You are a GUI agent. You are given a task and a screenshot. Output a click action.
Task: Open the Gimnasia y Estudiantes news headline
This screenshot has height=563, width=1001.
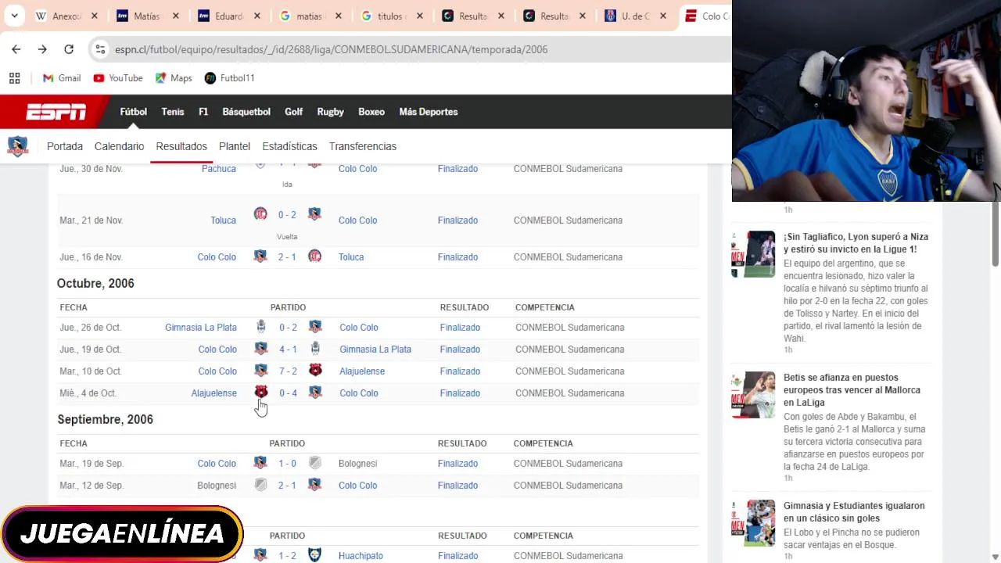pyautogui.click(x=854, y=512)
